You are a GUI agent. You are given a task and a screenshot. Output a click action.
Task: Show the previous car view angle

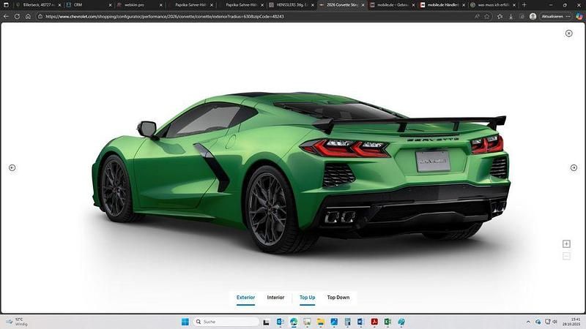click(12, 167)
